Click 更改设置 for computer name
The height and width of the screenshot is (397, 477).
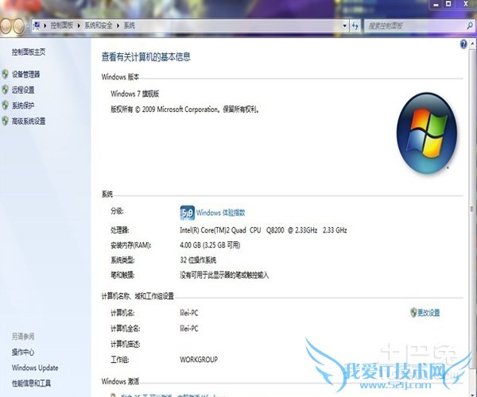(x=429, y=313)
